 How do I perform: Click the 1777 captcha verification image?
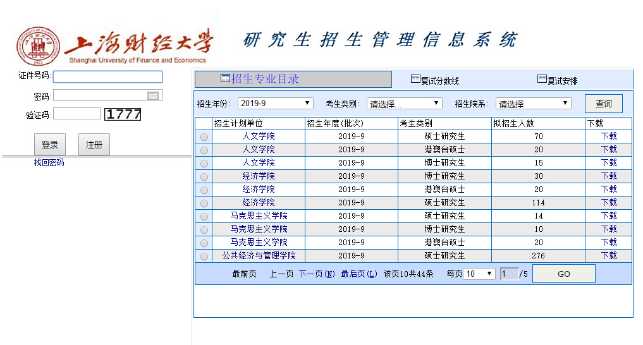123,114
